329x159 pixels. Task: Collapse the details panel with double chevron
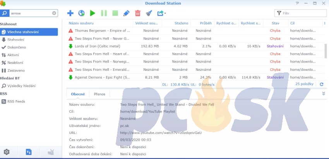[323, 94]
